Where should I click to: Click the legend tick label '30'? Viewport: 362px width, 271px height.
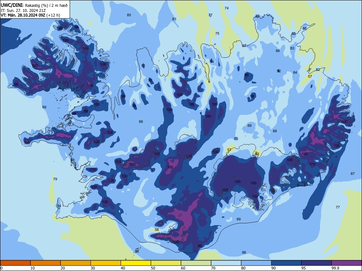pos(93,268)
